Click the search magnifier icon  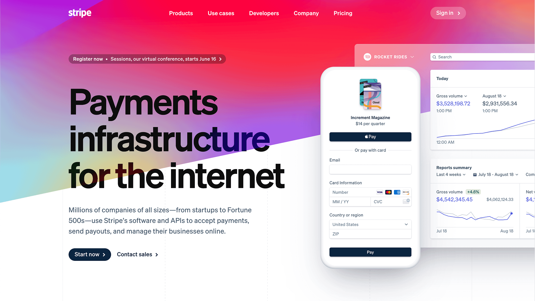pyautogui.click(x=435, y=57)
